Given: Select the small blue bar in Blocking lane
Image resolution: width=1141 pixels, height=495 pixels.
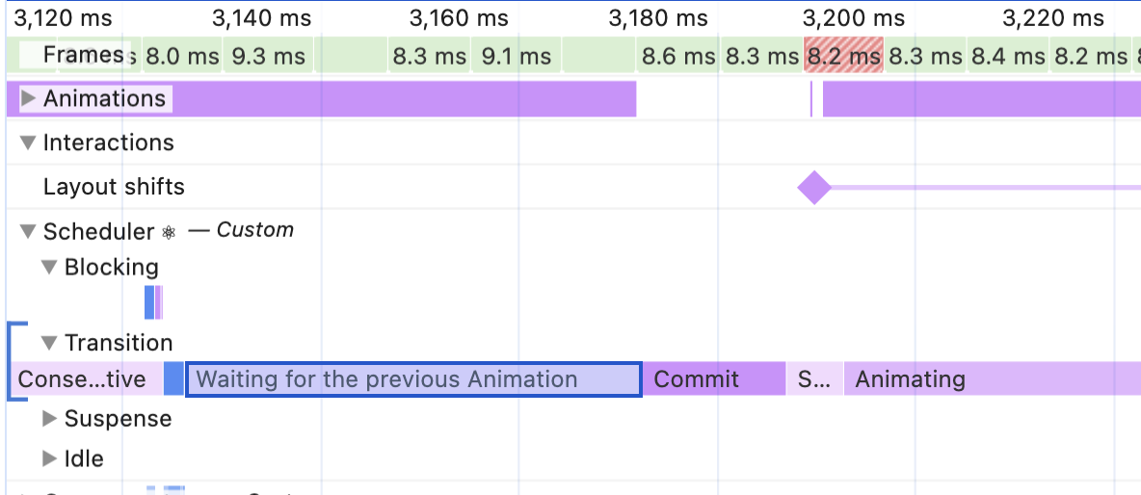Looking at the screenshot, I should tap(149, 302).
